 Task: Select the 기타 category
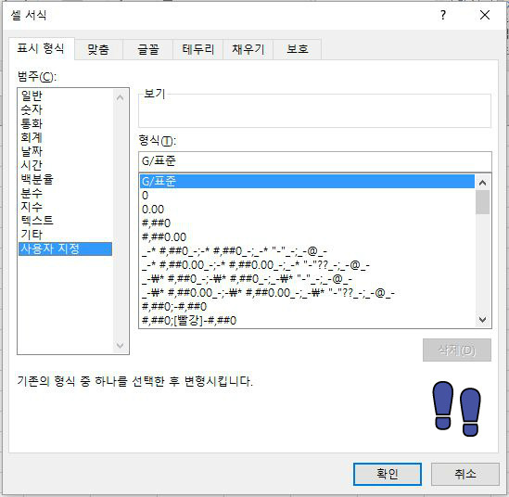(x=65, y=235)
